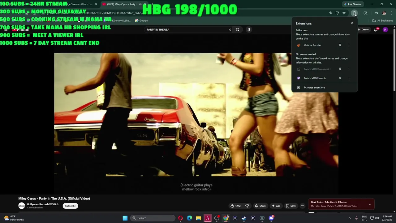Image resolution: width=396 pixels, height=223 pixels.
Task: Click the YouTube search magnifier button
Action: click(x=238, y=30)
